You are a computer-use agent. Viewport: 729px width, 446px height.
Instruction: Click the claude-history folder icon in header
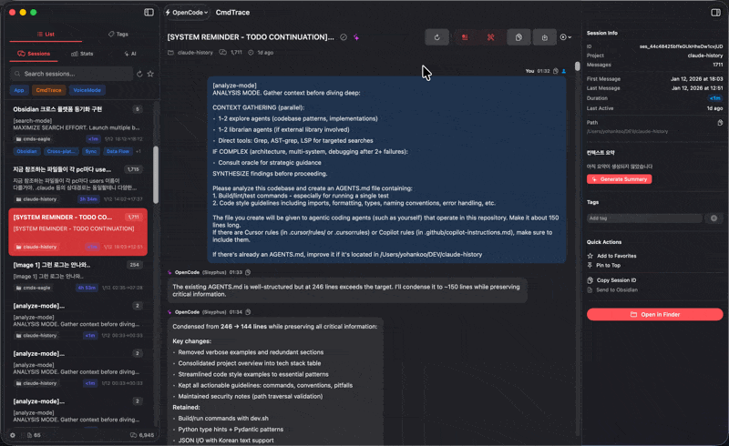[170, 53]
